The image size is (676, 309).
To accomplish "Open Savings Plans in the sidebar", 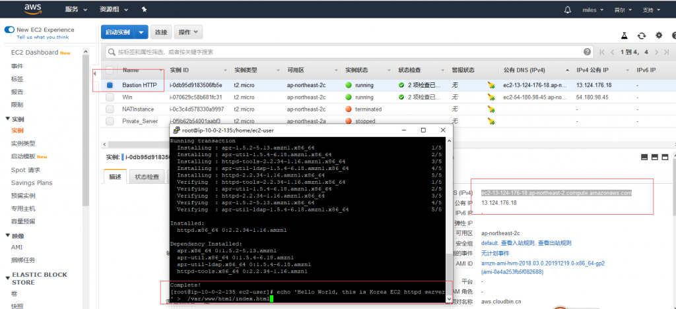I will pyautogui.click(x=32, y=183).
